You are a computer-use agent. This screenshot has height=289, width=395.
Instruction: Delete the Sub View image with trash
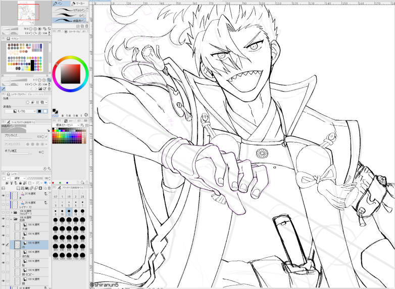click(x=49, y=89)
